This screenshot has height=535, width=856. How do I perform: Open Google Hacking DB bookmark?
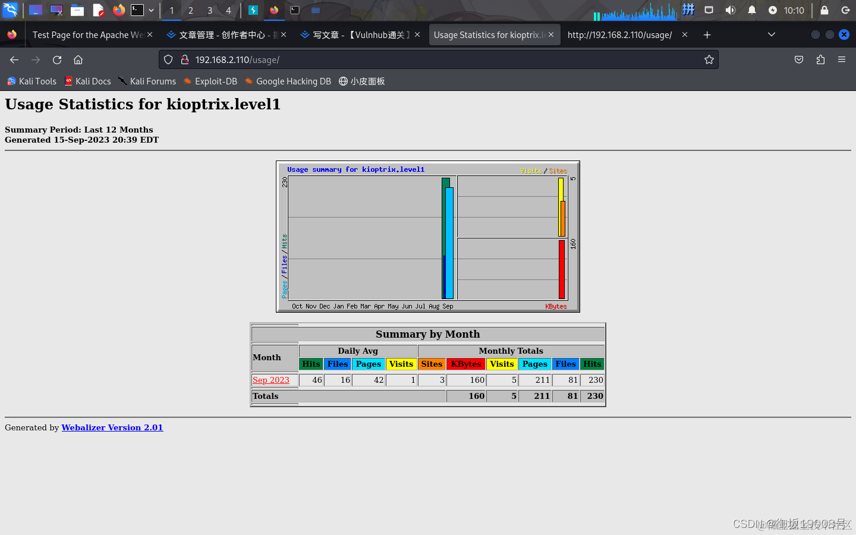(x=288, y=81)
